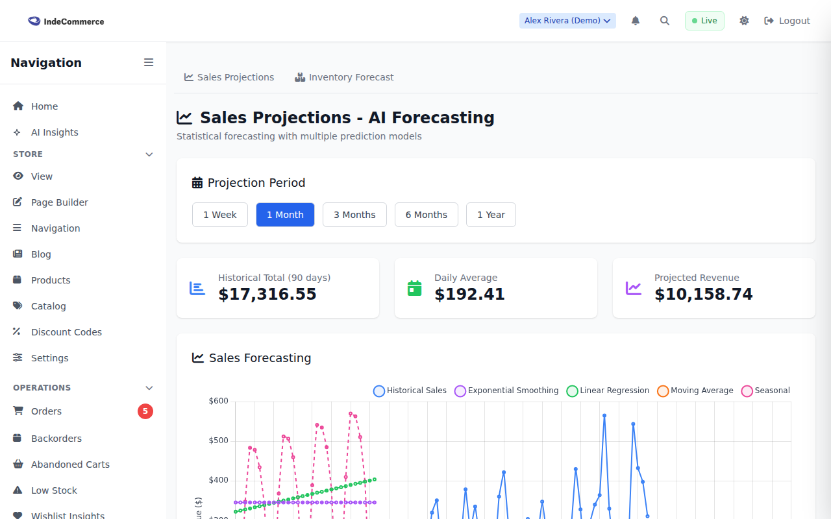
Task: Click the Low Stock warning icon
Action: coord(18,490)
